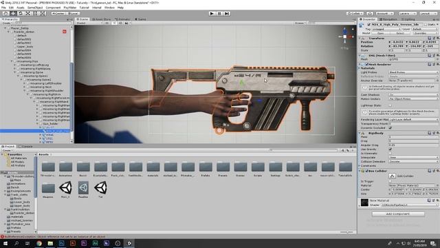440x248 pixels.
Task: Open the Cast Shadows dropdown
Action: pos(413,95)
